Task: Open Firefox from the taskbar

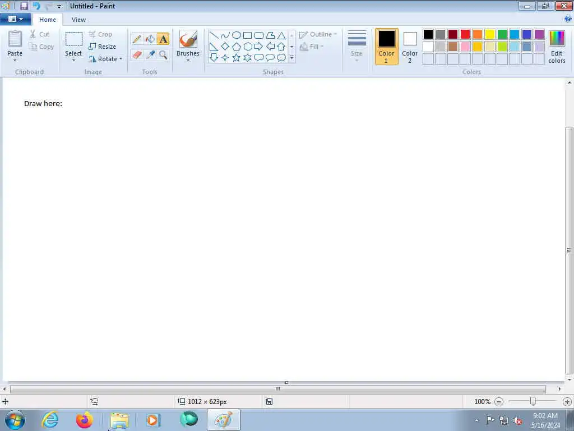Action: 84,420
